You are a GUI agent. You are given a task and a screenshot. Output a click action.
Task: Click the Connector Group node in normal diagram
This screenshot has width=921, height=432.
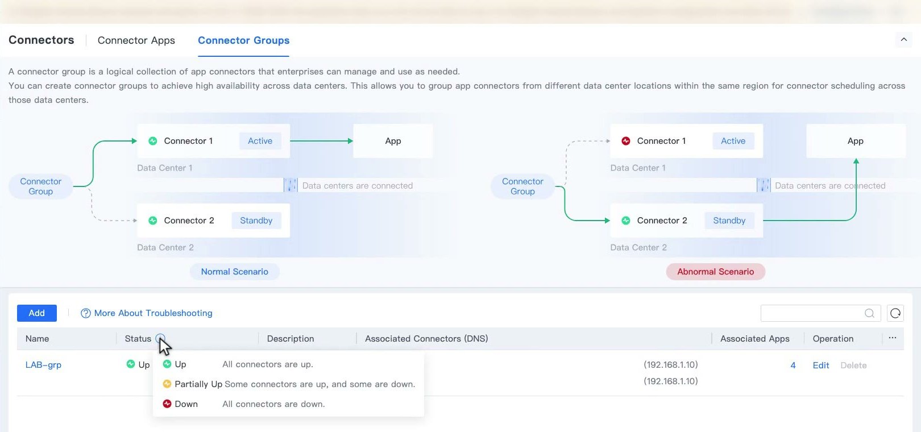41,186
